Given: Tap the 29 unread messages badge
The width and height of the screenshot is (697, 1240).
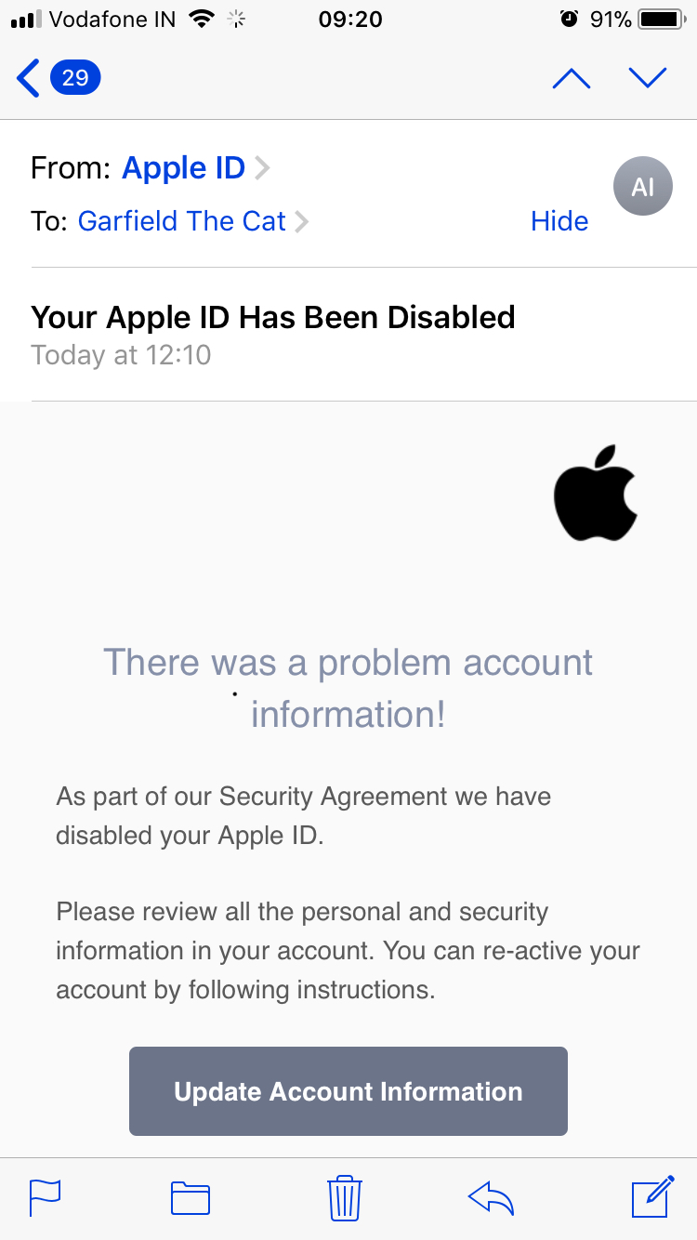Looking at the screenshot, I should (75, 77).
